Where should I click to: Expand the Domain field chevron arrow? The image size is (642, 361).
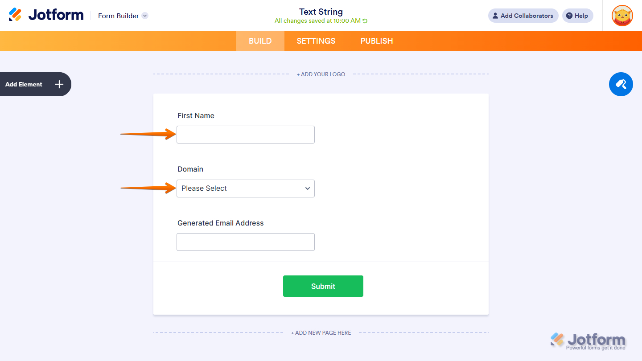tap(308, 188)
